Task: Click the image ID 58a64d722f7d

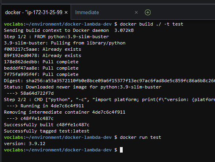Action: [37, 93]
